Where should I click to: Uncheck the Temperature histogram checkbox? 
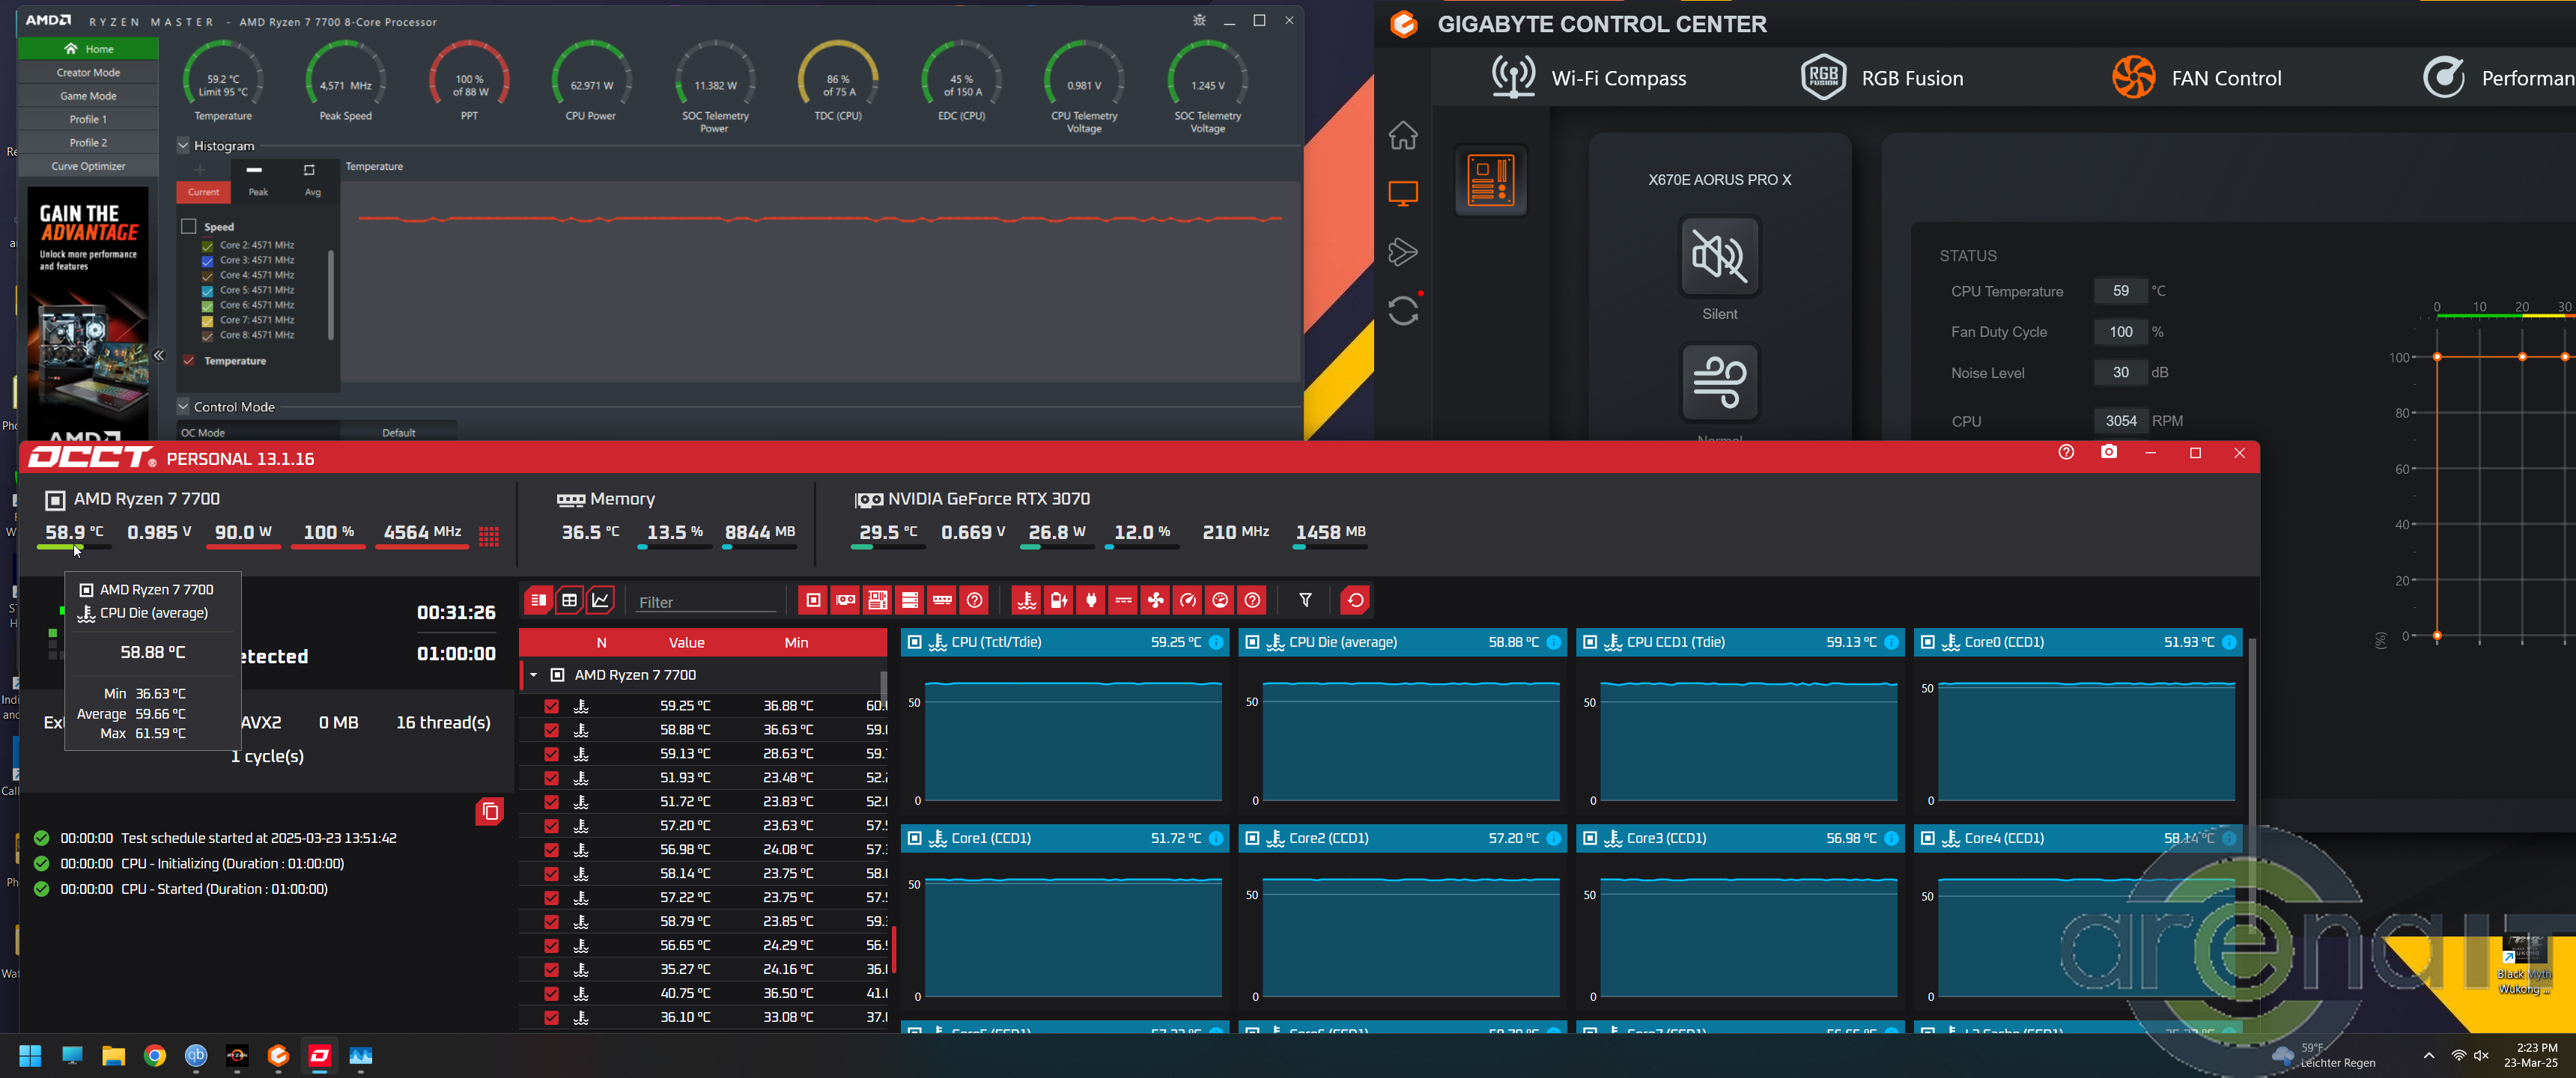click(x=188, y=360)
